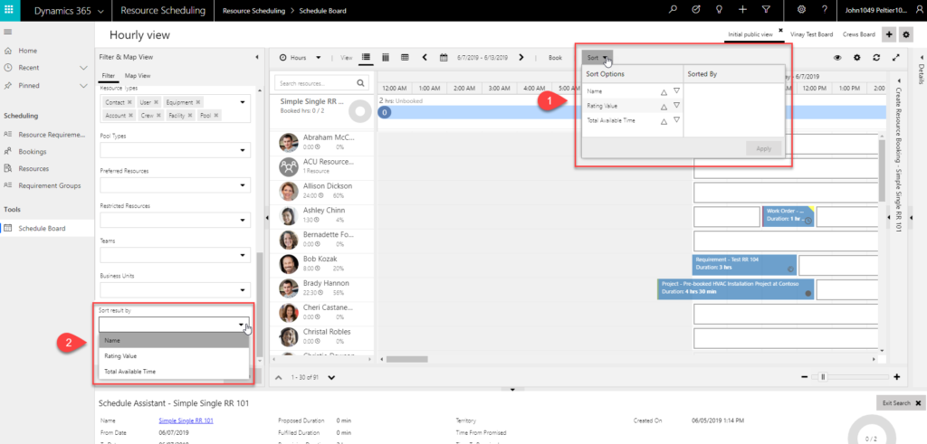Click zoom out minus icon
The image size is (927, 444).
(805, 377)
